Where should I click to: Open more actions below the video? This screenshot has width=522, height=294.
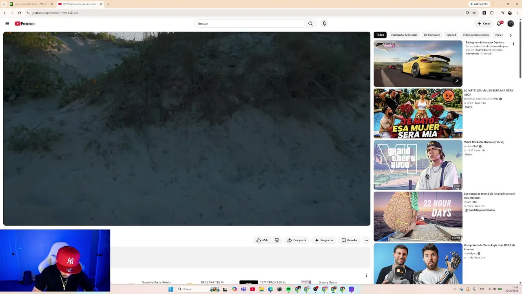(366, 240)
